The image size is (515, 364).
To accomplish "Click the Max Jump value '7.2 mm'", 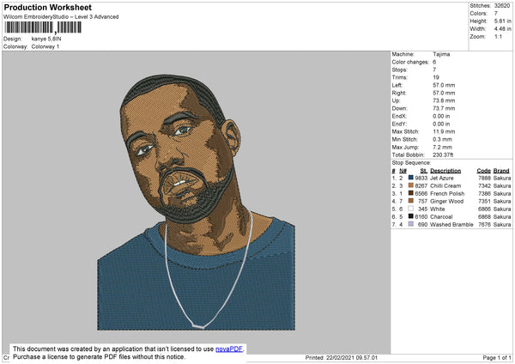I will click(x=442, y=147).
